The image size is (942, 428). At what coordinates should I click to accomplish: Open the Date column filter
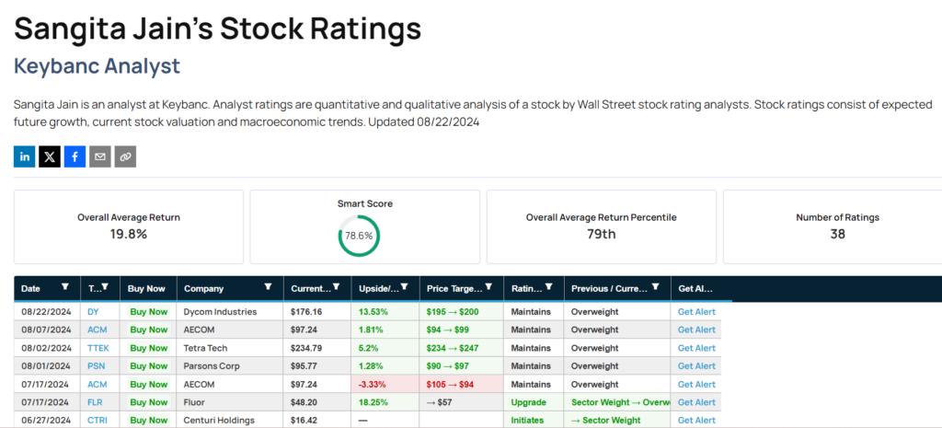click(65, 287)
